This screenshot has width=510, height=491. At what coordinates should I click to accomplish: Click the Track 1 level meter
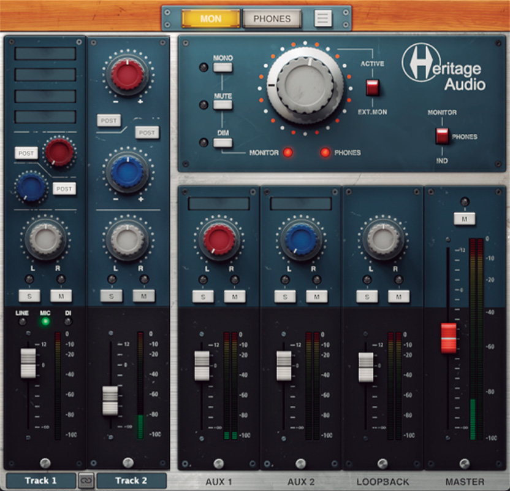58,386
